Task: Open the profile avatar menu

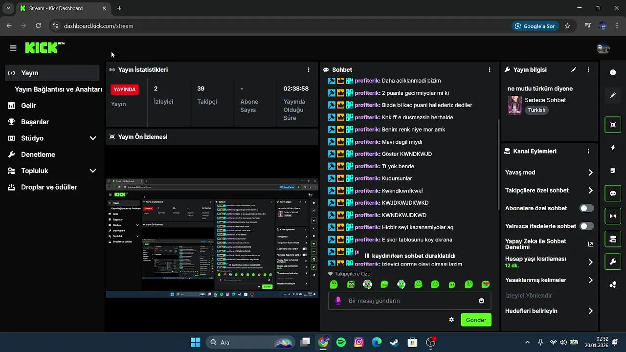Action: coord(603,48)
